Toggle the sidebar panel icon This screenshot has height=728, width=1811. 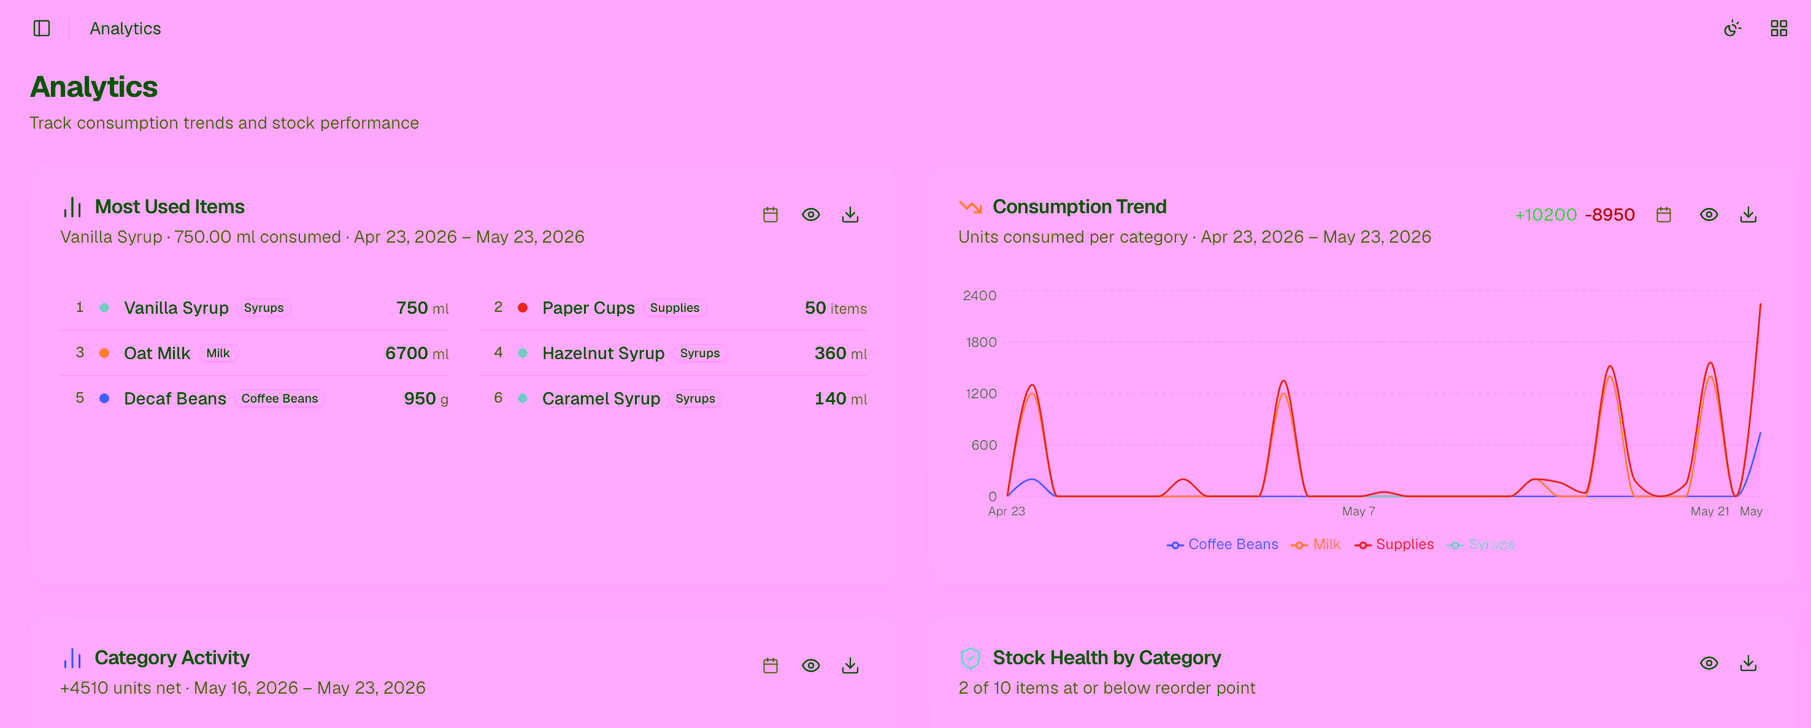coord(42,28)
